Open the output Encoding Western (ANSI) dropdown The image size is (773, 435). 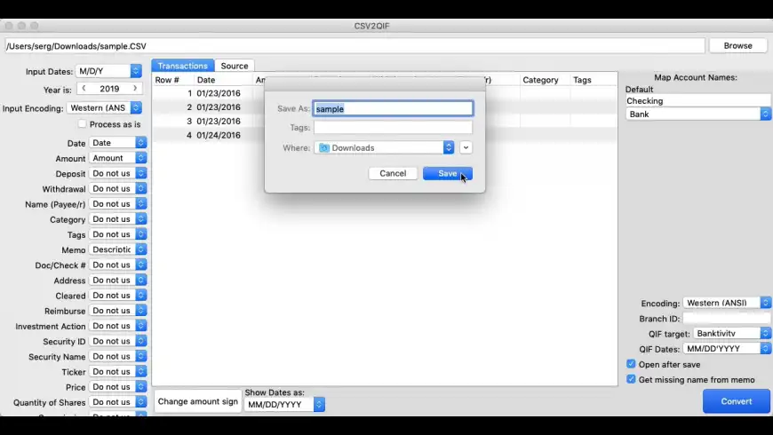coord(727,303)
